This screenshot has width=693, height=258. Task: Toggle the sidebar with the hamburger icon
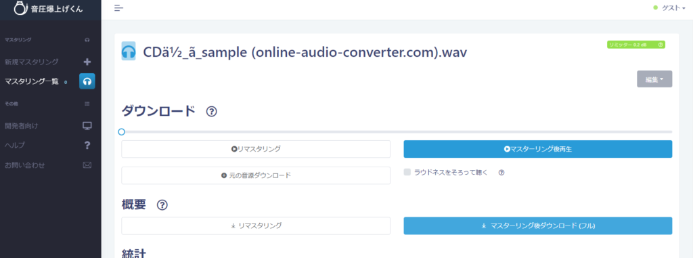pos(118,8)
